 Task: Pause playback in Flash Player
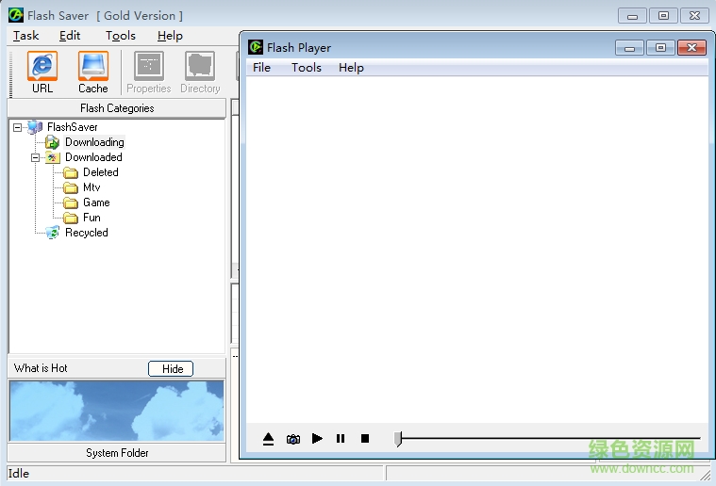(341, 439)
